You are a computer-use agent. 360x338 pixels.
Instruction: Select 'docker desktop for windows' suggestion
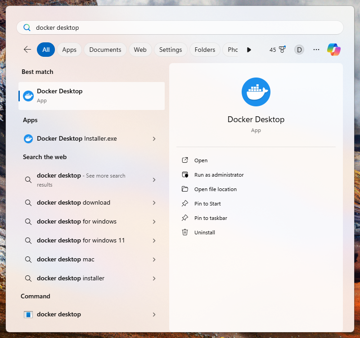(x=91, y=222)
